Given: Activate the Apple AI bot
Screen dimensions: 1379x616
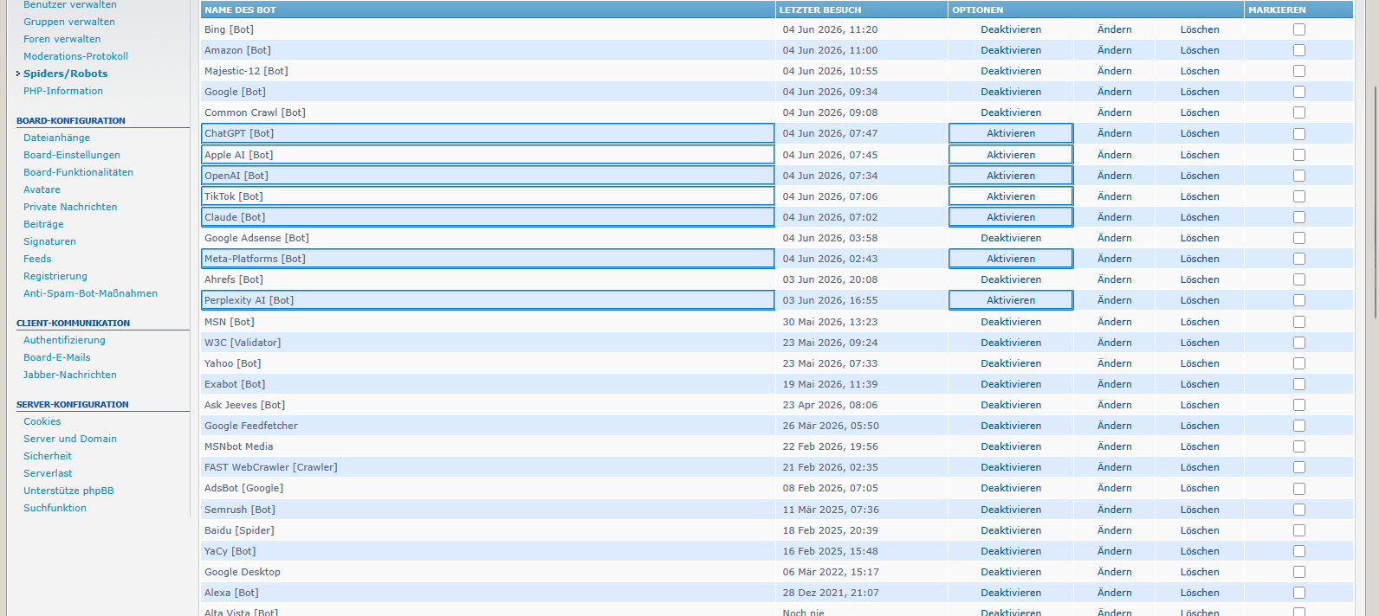Looking at the screenshot, I should coord(1011,155).
